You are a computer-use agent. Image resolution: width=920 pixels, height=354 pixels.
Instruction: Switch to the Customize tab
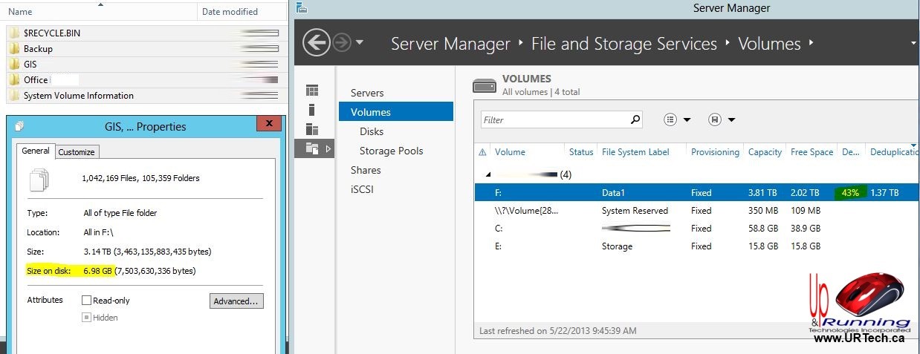77,152
